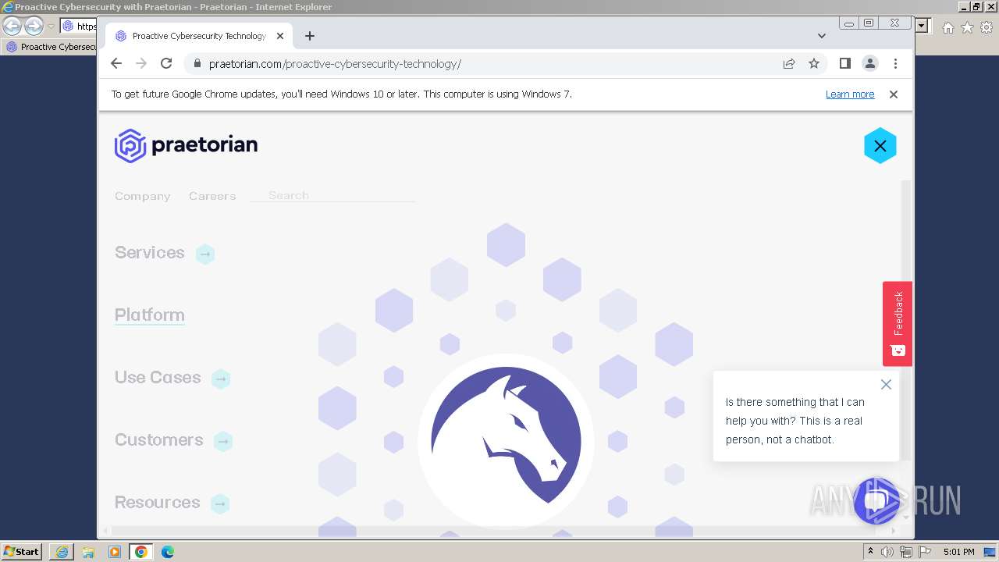Reload the Chrome page
This screenshot has height=562, width=999.
[x=166, y=63]
